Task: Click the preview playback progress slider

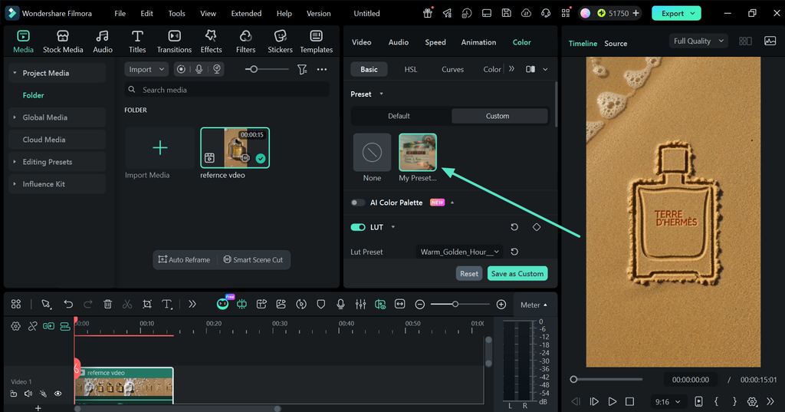Action: coord(607,380)
